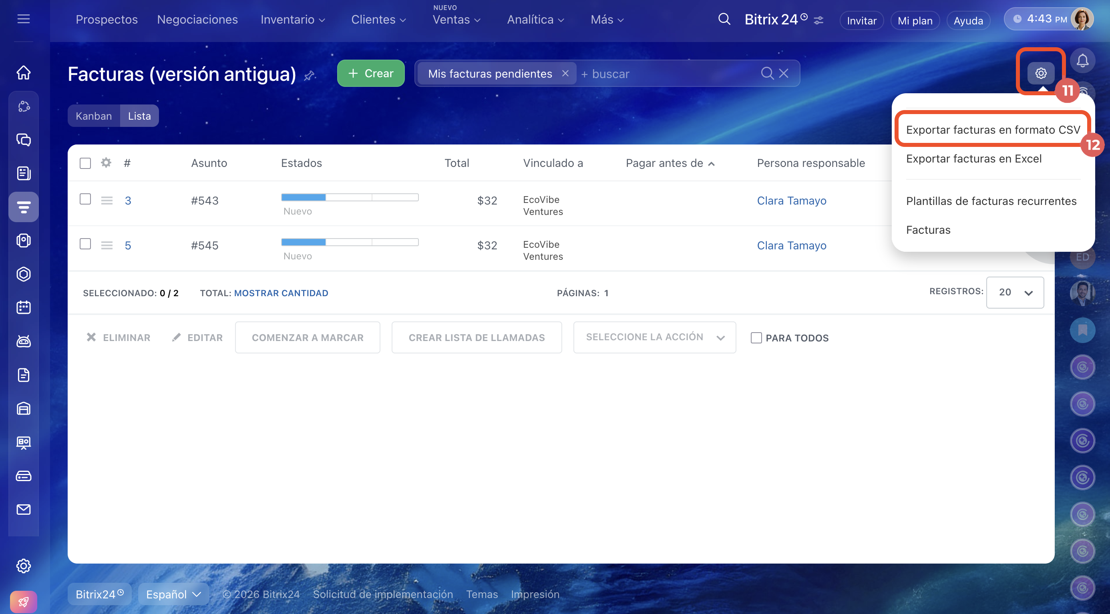Click grid column settings gear icon

click(x=106, y=163)
